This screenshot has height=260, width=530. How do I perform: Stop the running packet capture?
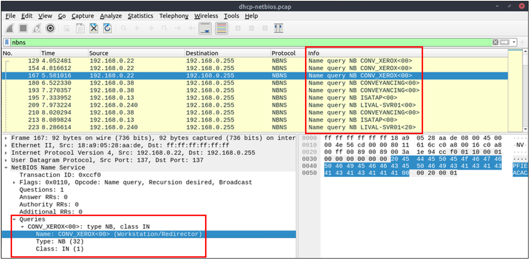tap(23, 28)
